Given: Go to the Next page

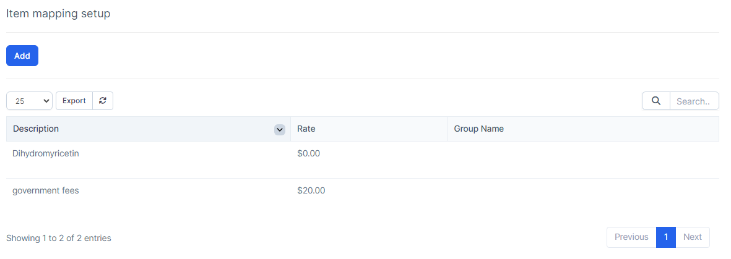Looking at the screenshot, I should (x=692, y=237).
